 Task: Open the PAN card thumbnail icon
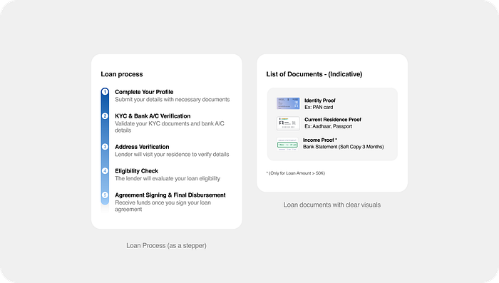(288, 103)
